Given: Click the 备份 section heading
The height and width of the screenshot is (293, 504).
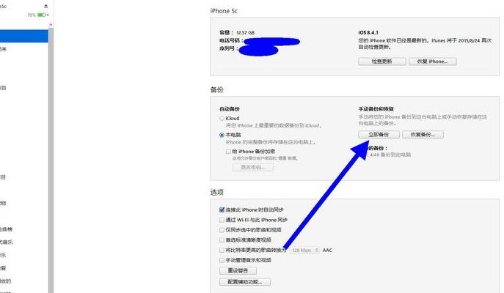Looking at the screenshot, I should point(216,89).
